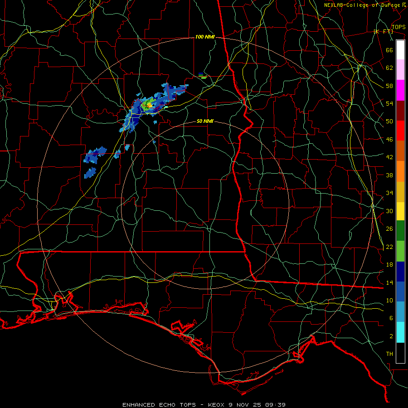
Task: Click the orange 38 kft legend swatch
Action: (400, 171)
